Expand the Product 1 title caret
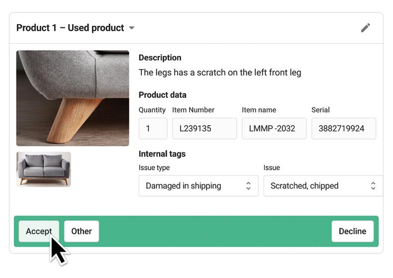The height and width of the screenshot is (278, 393). point(132,28)
